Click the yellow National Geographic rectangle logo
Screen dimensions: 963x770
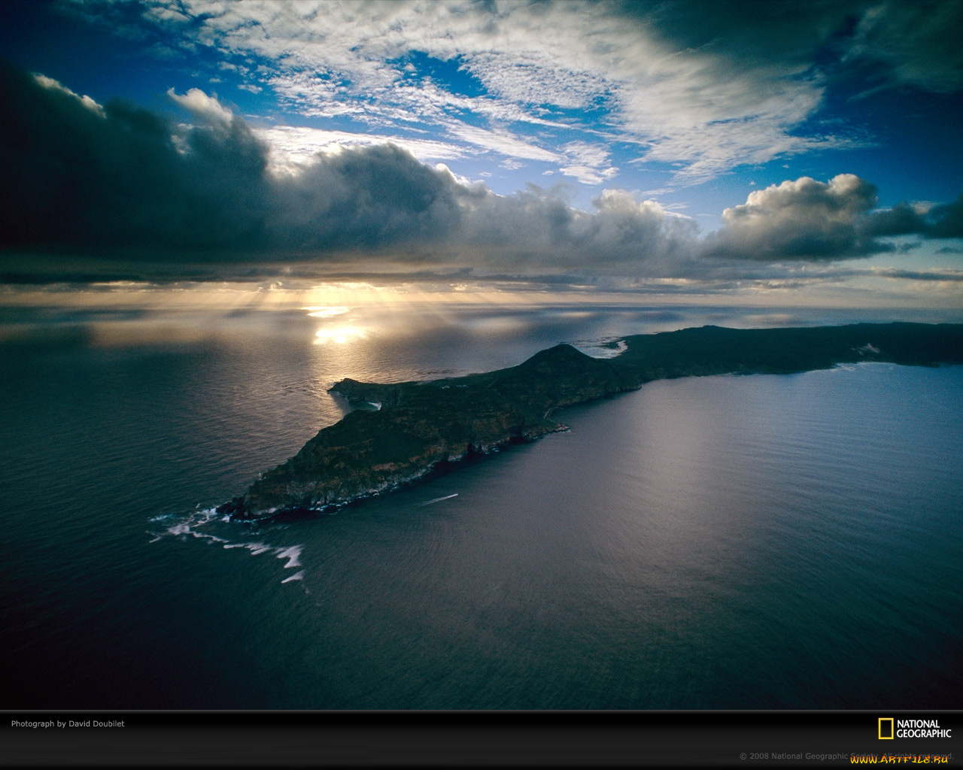(886, 728)
